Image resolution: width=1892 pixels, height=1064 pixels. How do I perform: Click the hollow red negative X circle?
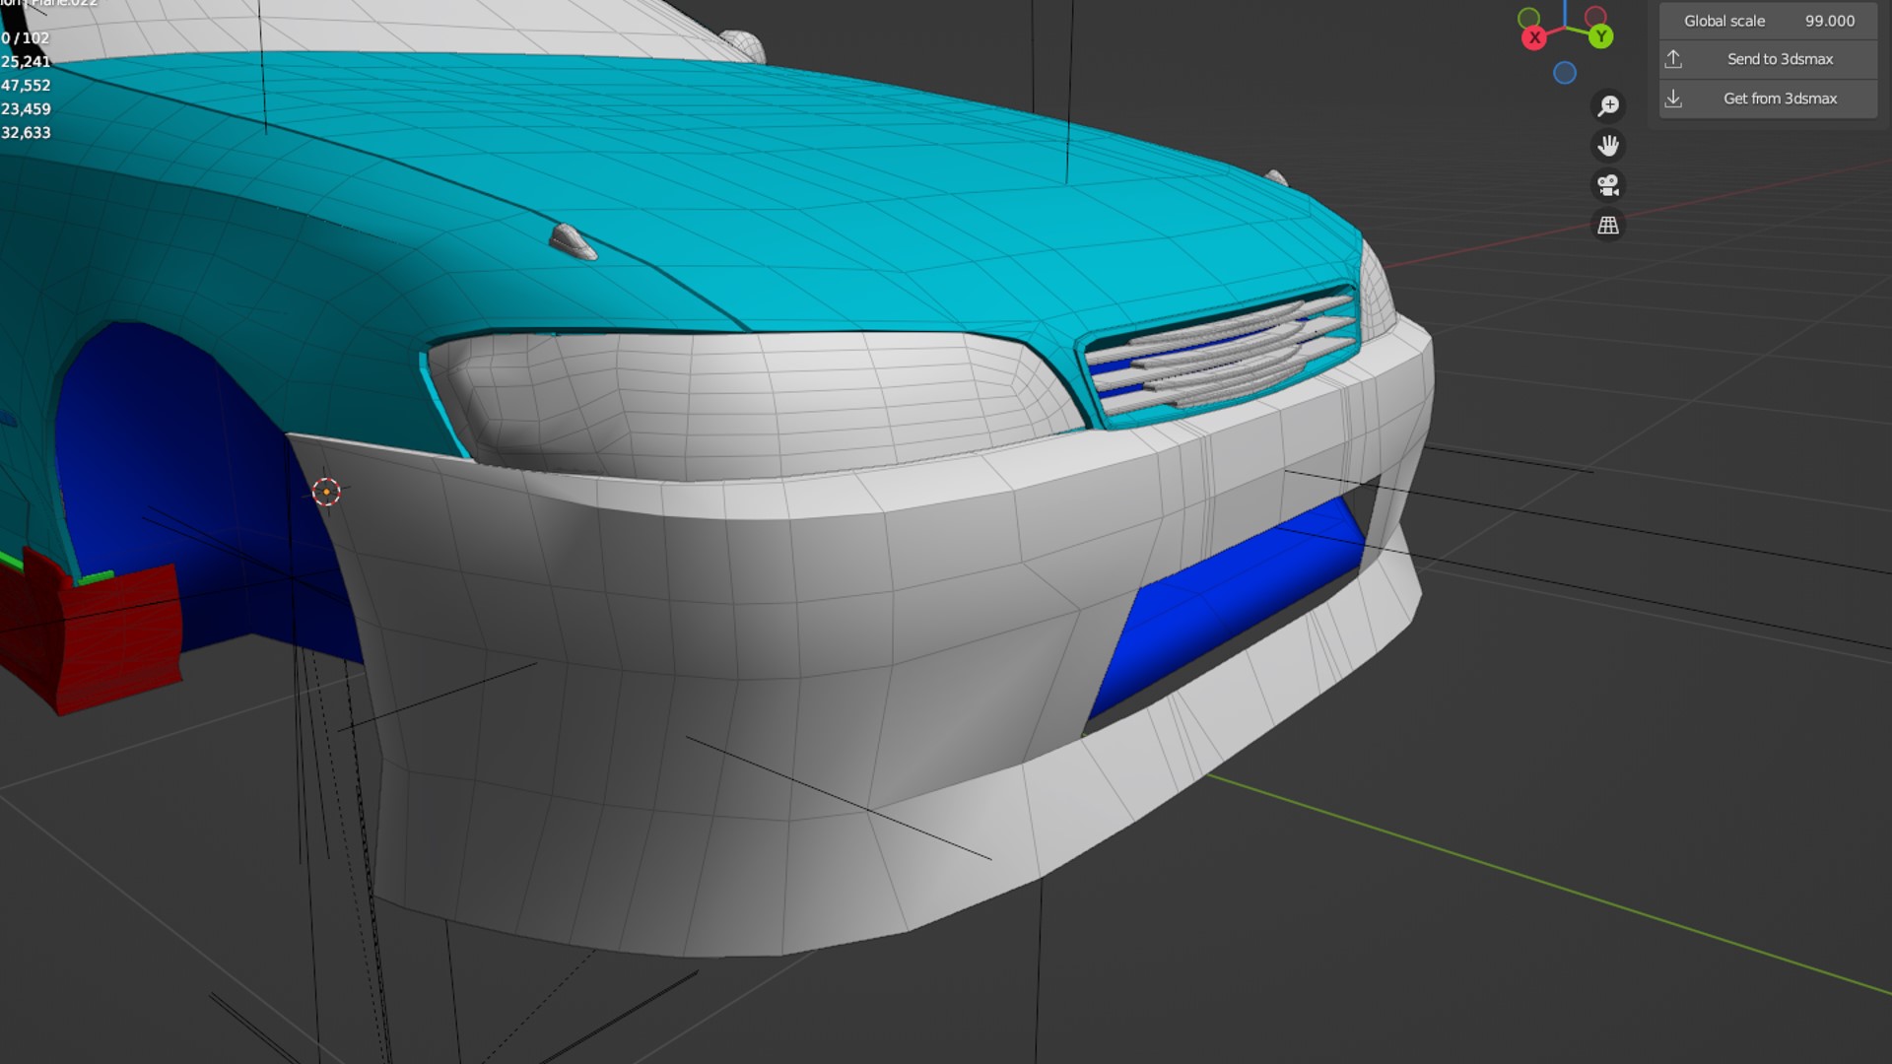1595,17
